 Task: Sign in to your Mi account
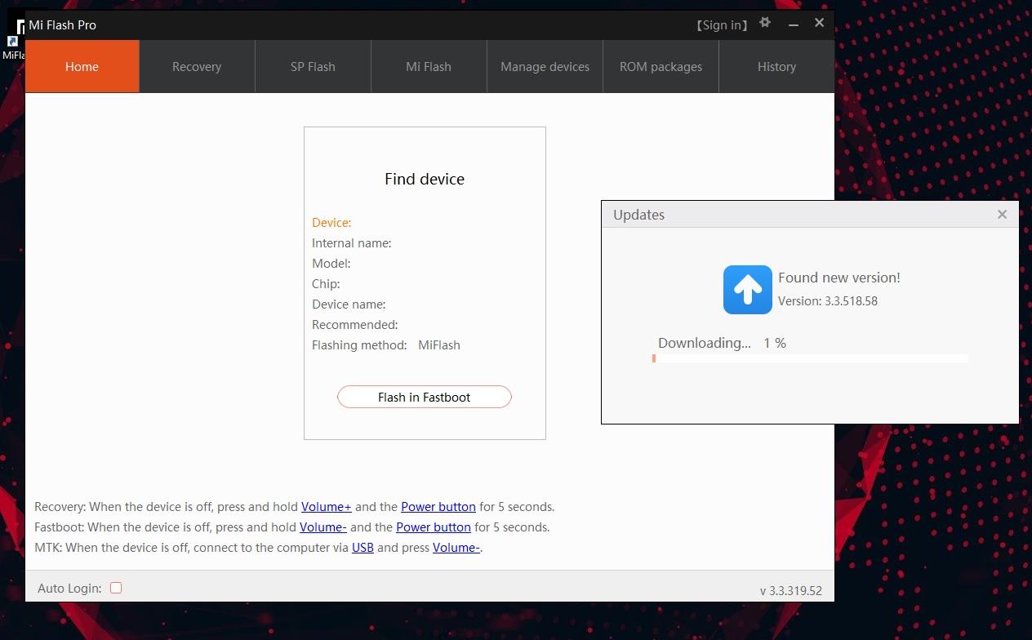[722, 24]
